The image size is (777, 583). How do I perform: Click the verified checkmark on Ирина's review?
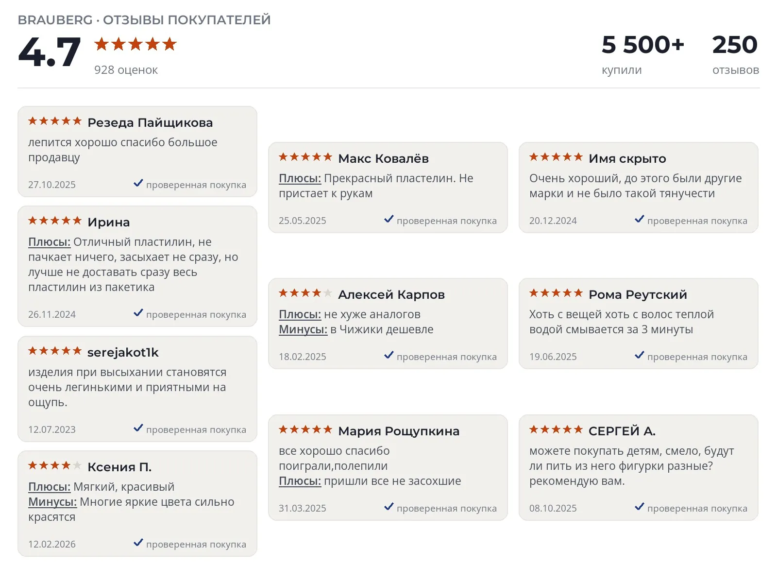pyautogui.click(x=138, y=313)
